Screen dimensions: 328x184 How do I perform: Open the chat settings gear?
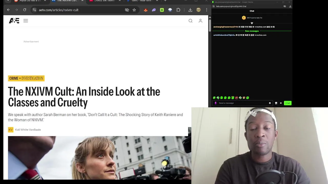[x=281, y=103]
